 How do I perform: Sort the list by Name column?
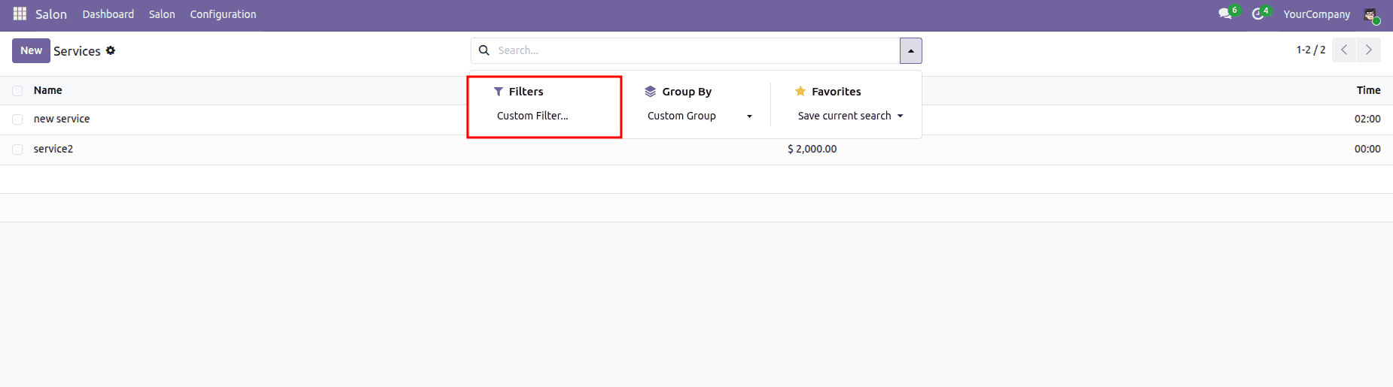tap(48, 90)
